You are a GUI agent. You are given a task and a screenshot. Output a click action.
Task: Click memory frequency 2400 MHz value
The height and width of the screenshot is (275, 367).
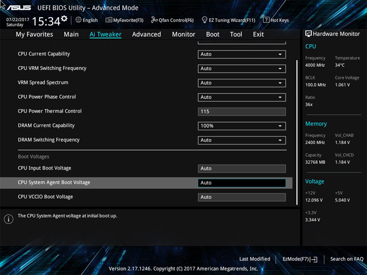tap(315, 143)
